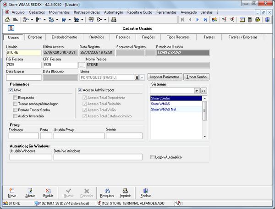Enable Logon Automático checkbox
The width and height of the screenshot is (275, 209).
pyautogui.click(x=152, y=157)
